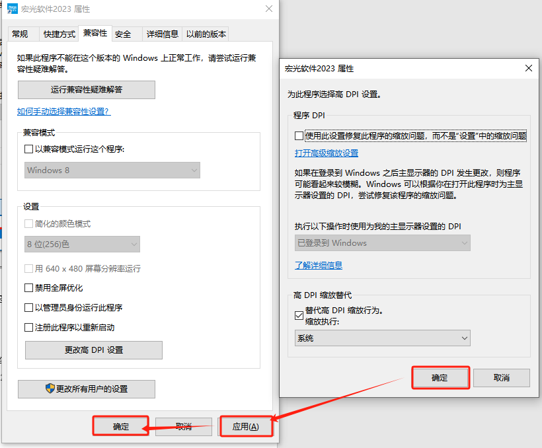Check 使用此设置修复此程序的缩放问题 checkbox
This screenshot has height=448, width=542.
[x=299, y=136]
